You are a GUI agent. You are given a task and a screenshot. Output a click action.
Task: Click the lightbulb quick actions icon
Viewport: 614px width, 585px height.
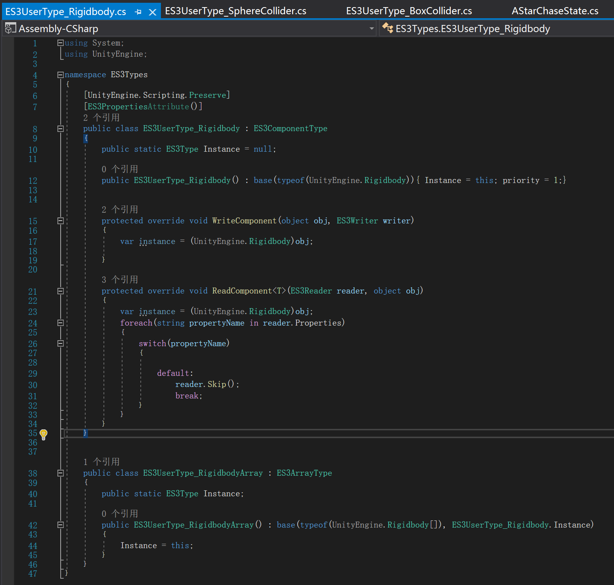click(x=44, y=434)
